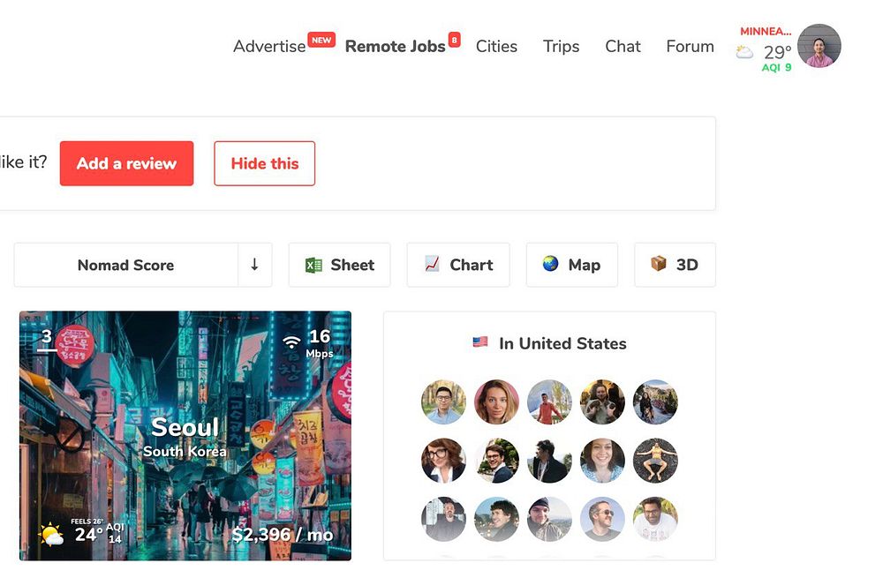Viewport: 883px width, 578px height.
Task: Switch to Map view
Action: click(571, 265)
